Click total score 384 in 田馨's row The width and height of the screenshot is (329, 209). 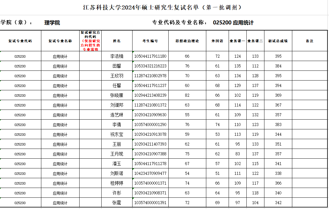click(x=278, y=66)
